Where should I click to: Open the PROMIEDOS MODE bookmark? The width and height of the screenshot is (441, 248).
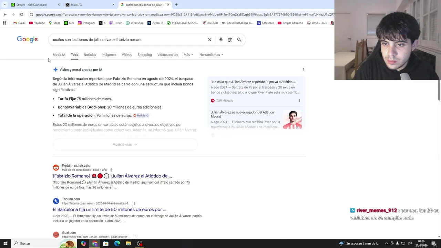point(183,23)
